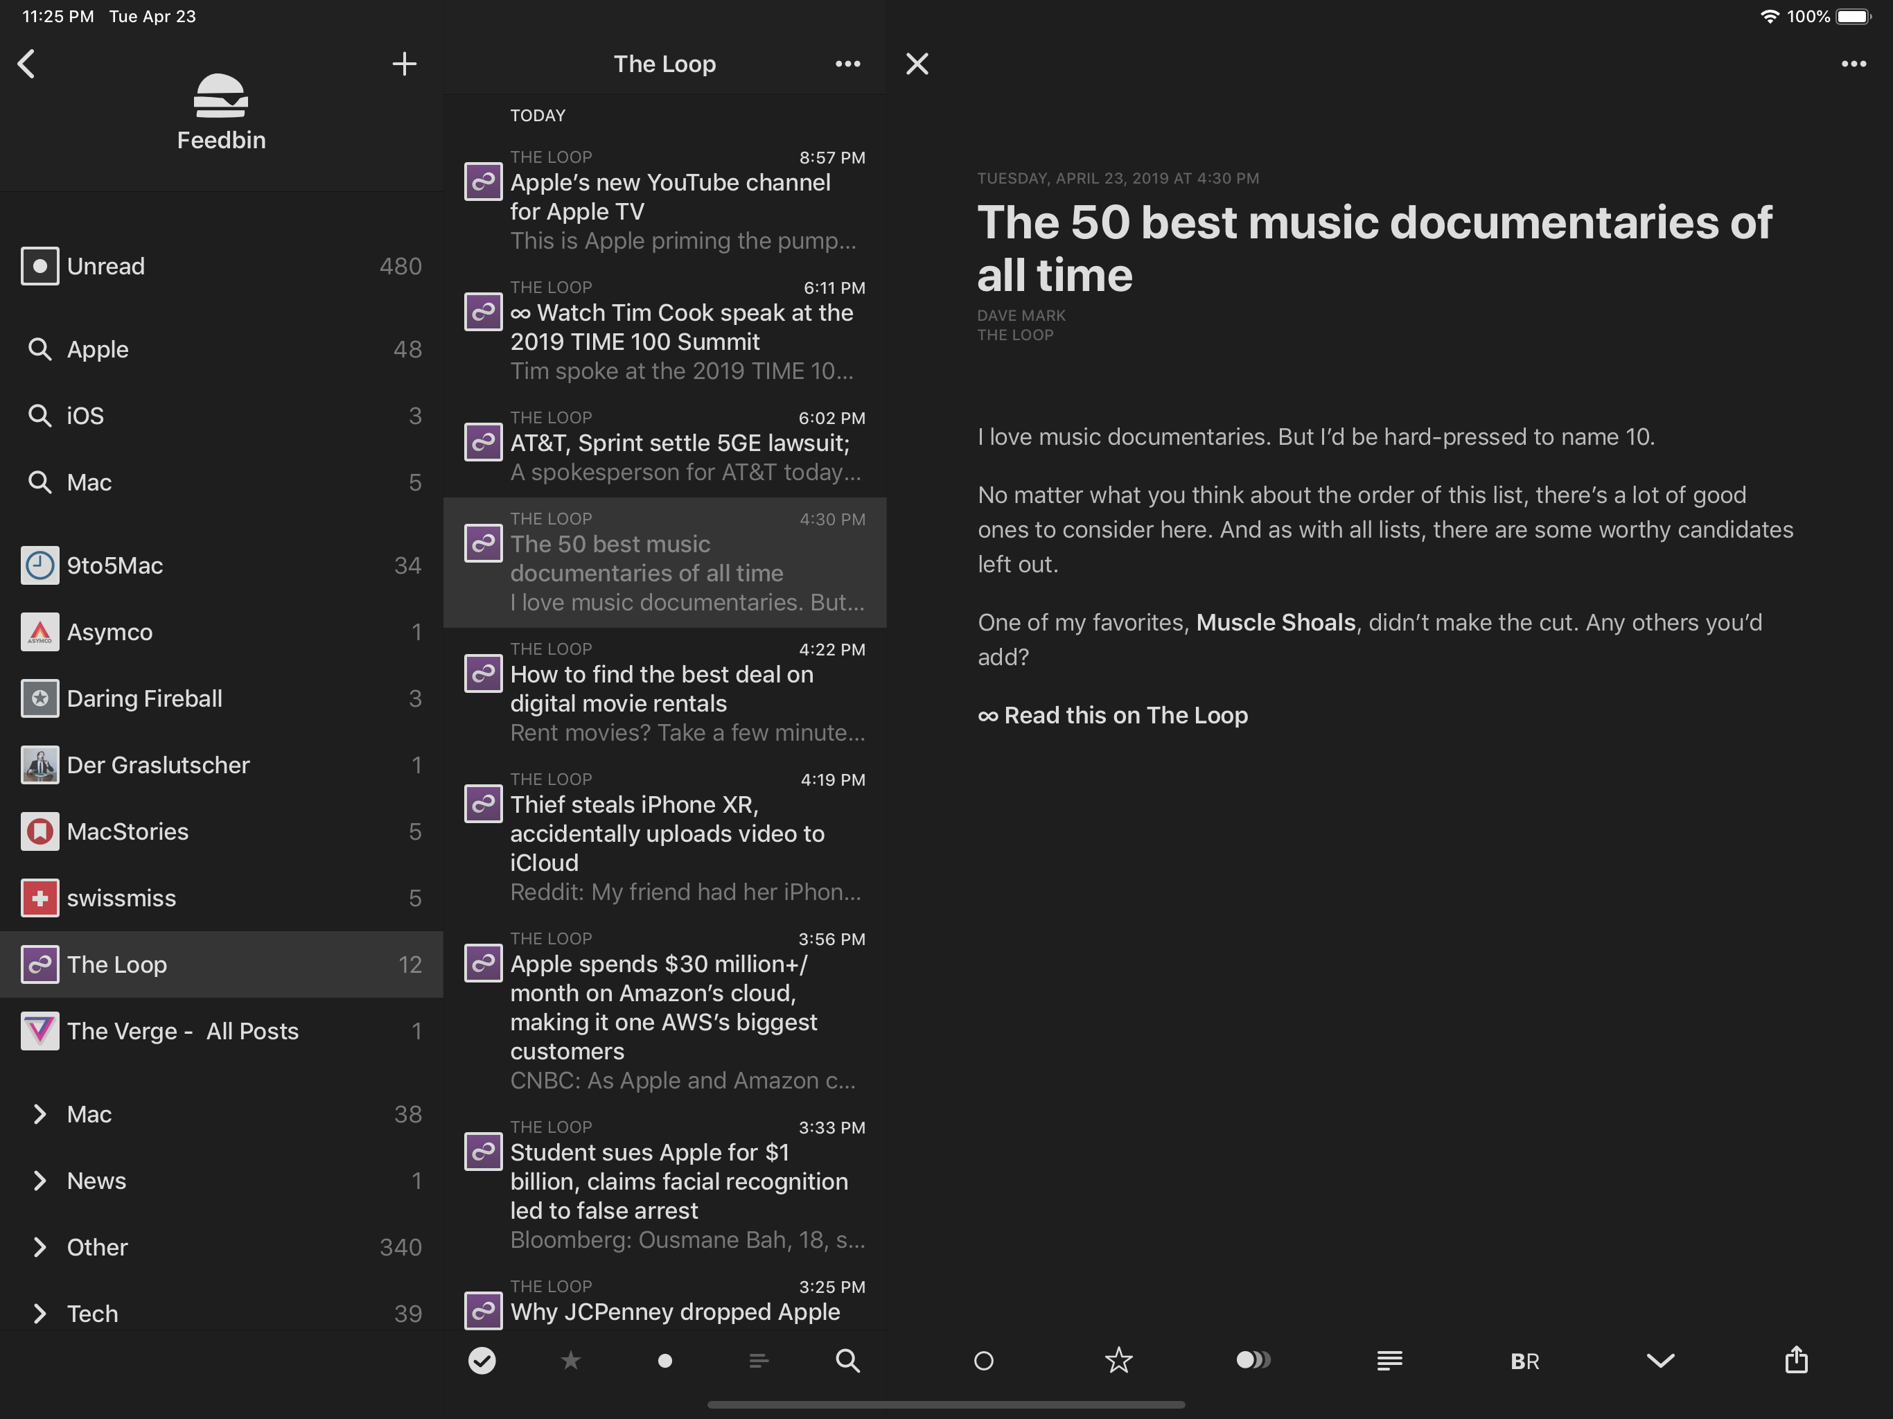Screen dimensions: 1893x1419
Task: Filter the list to starred articles
Action: tap(571, 1361)
